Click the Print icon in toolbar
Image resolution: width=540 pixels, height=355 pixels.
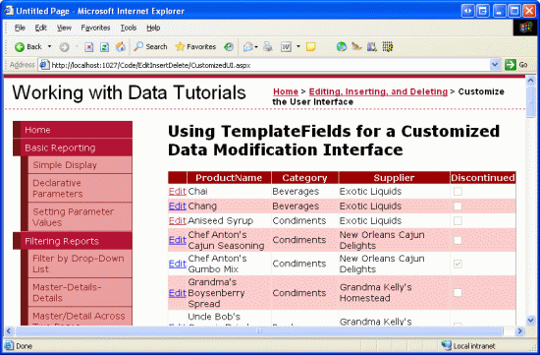(x=268, y=46)
